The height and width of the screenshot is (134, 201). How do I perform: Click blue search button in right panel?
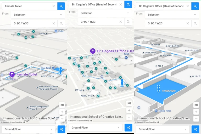click(195, 6)
